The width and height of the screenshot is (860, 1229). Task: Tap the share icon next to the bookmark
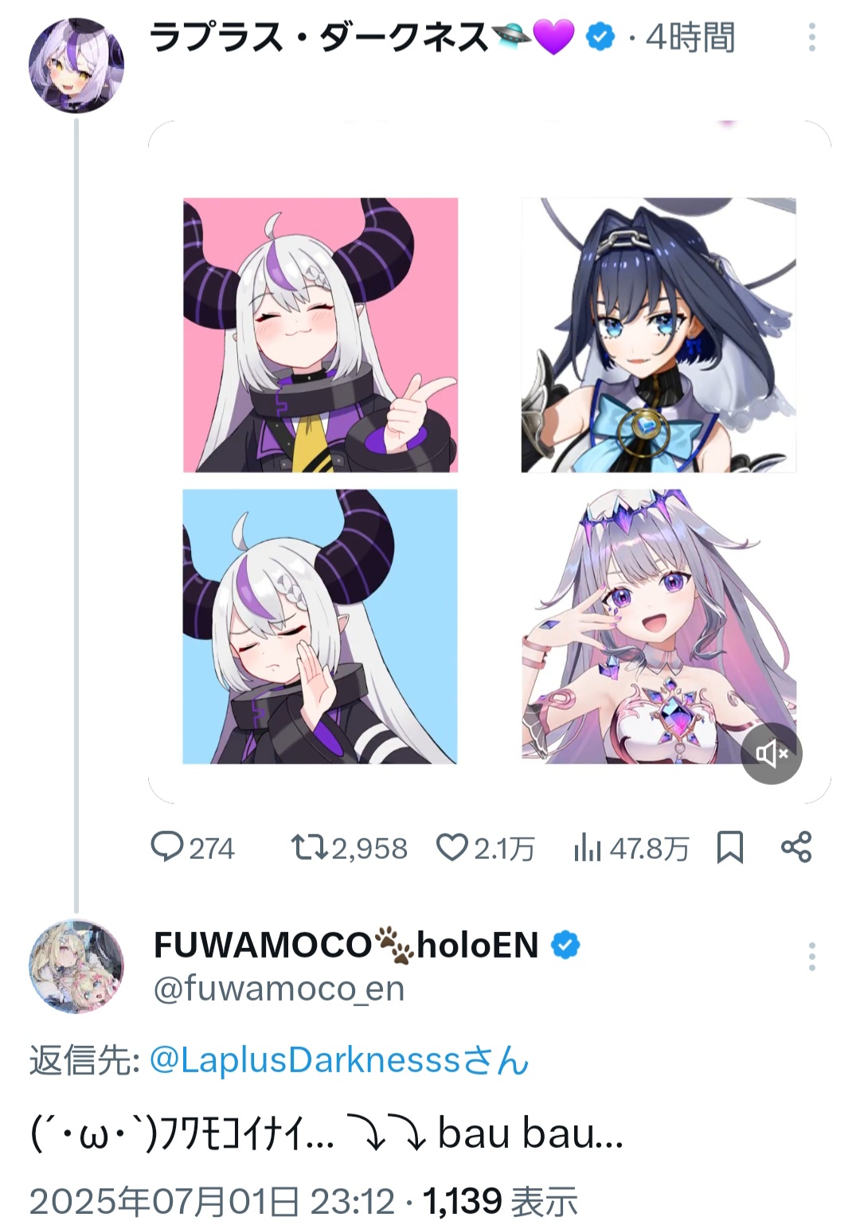(796, 847)
